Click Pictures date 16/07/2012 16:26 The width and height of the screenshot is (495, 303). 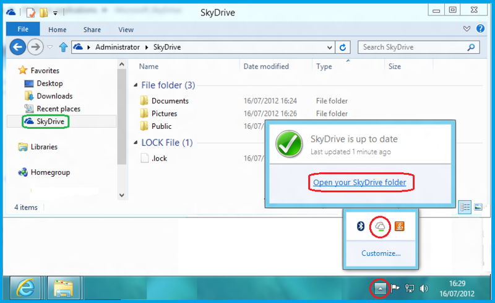click(270, 113)
